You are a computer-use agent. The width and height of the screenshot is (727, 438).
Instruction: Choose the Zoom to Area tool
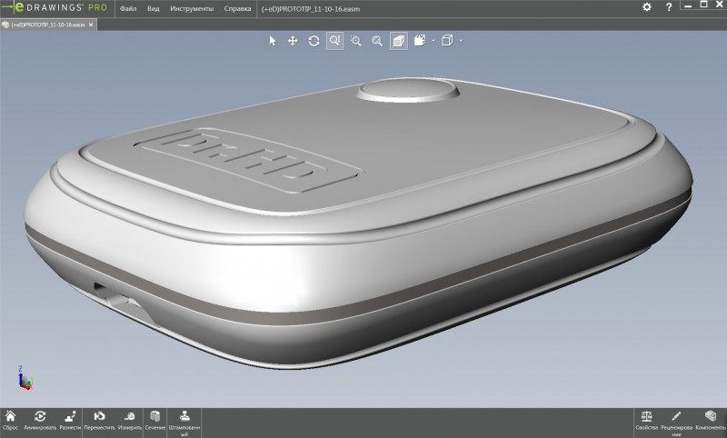(x=356, y=41)
